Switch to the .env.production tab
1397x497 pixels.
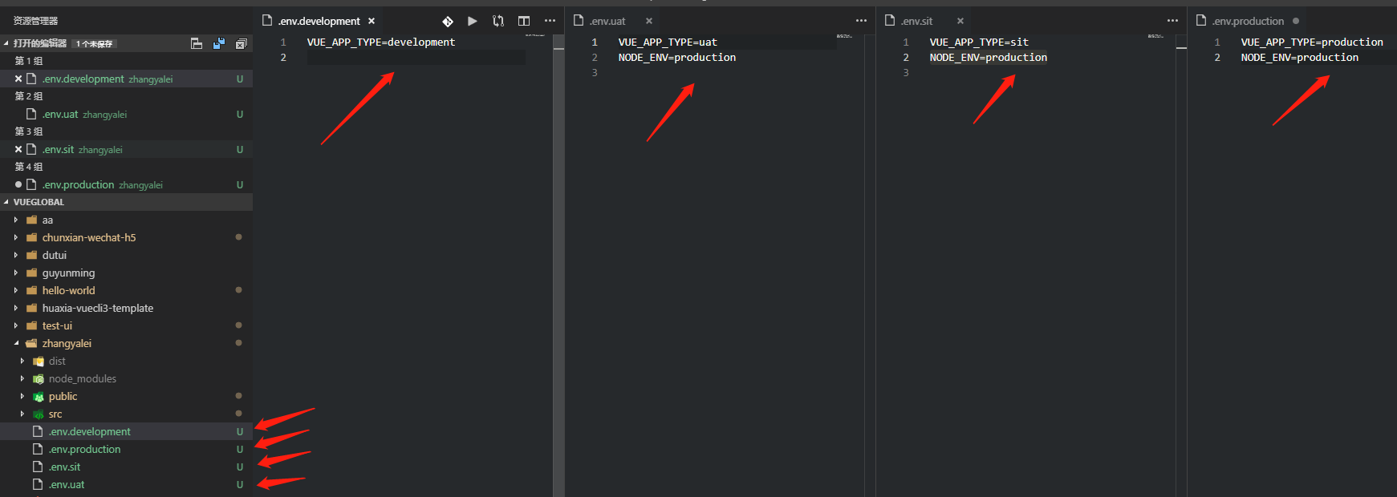[1248, 21]
